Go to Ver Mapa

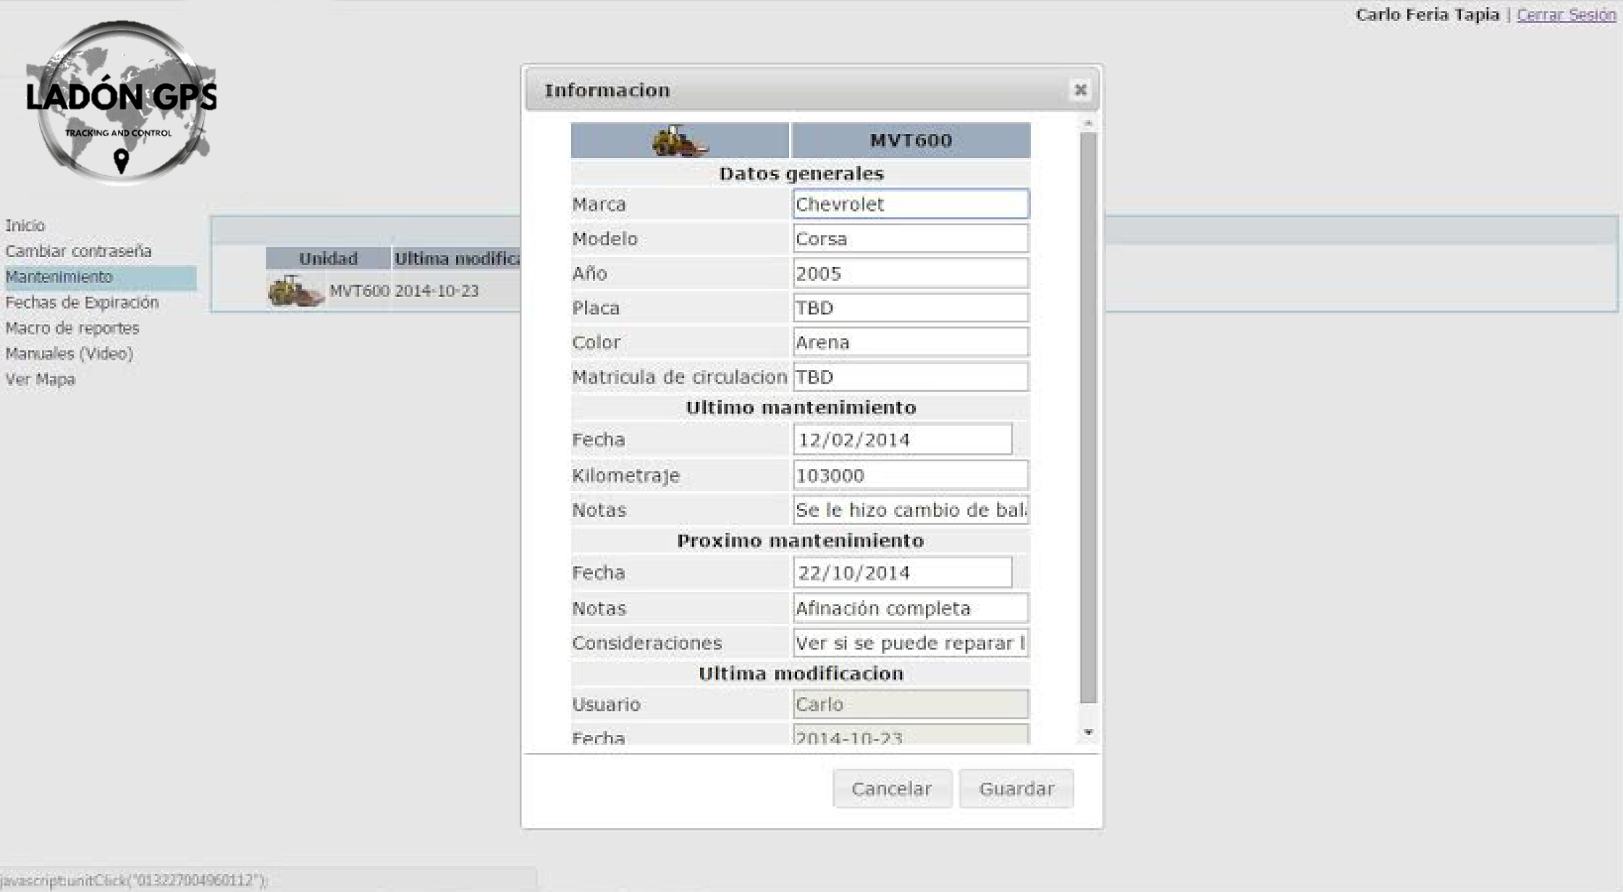[41, 379]
